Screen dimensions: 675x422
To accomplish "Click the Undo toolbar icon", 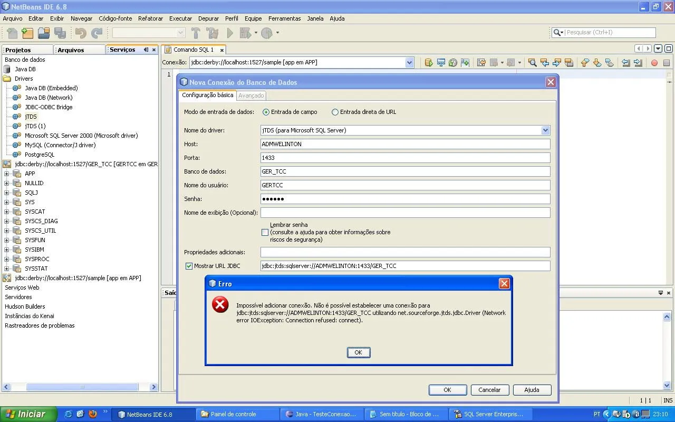I will [80, 33].
